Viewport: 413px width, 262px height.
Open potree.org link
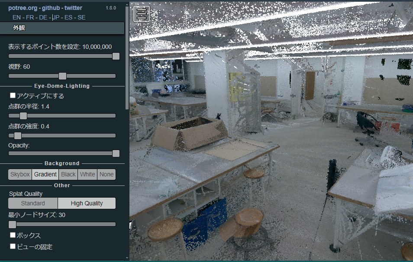point(23,8)
